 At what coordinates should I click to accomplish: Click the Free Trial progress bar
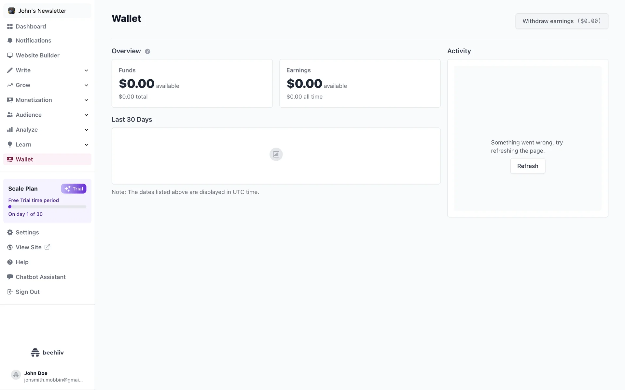point(47,207)
